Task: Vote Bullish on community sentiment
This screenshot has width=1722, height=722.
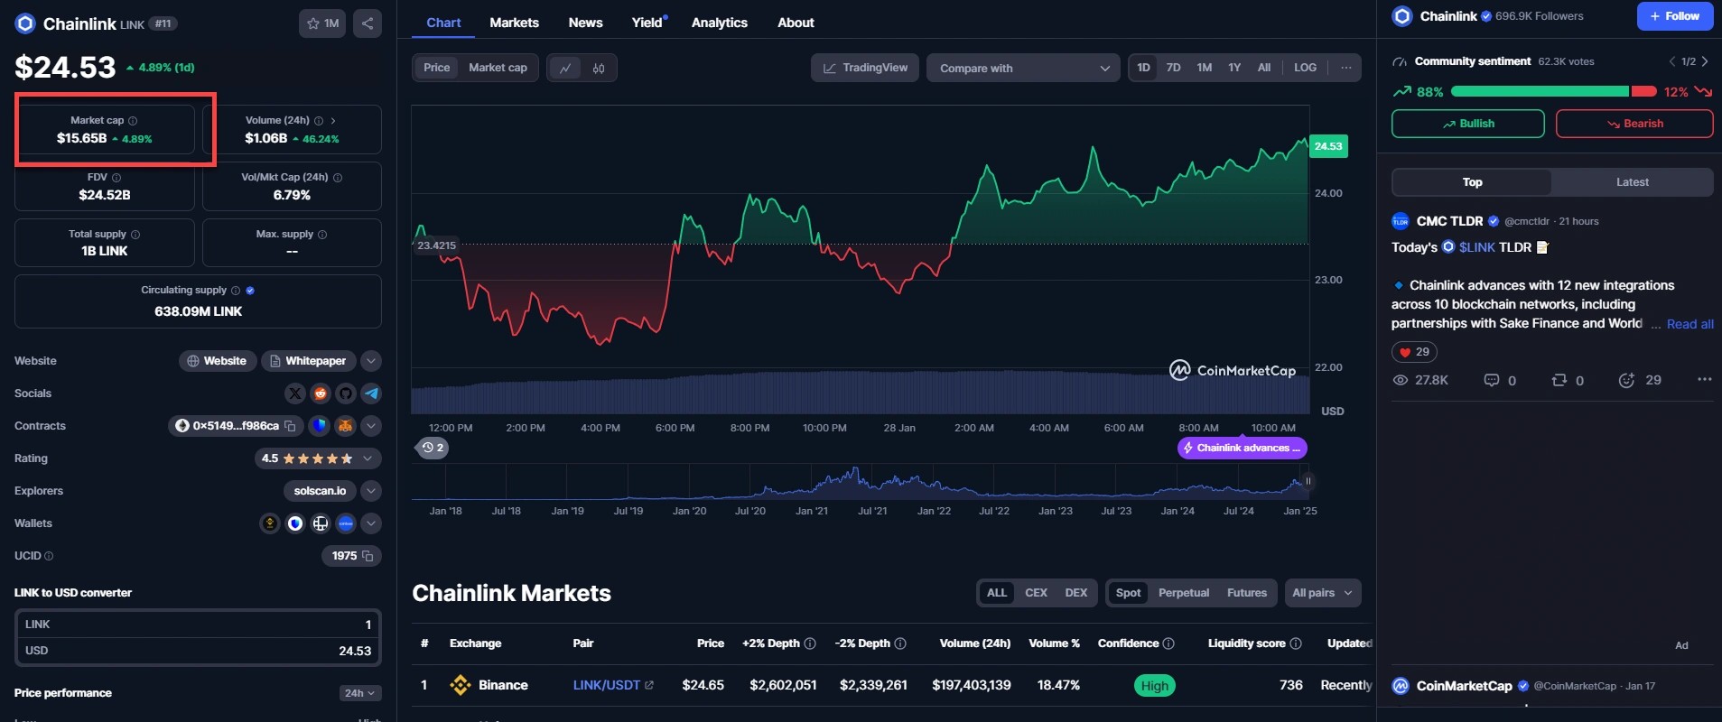Action: click(1467, 124)
